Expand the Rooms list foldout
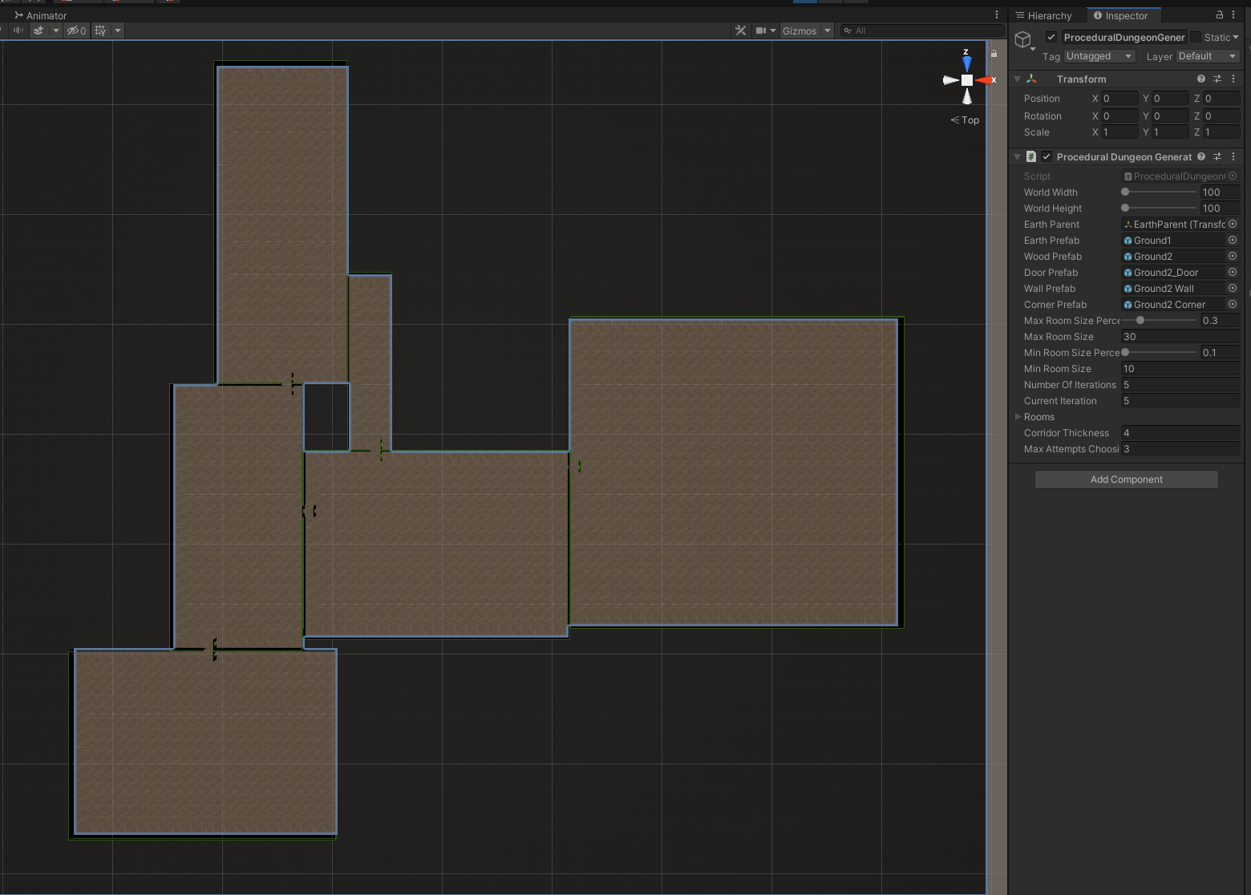The image size is (1251, 895). 1018,417
